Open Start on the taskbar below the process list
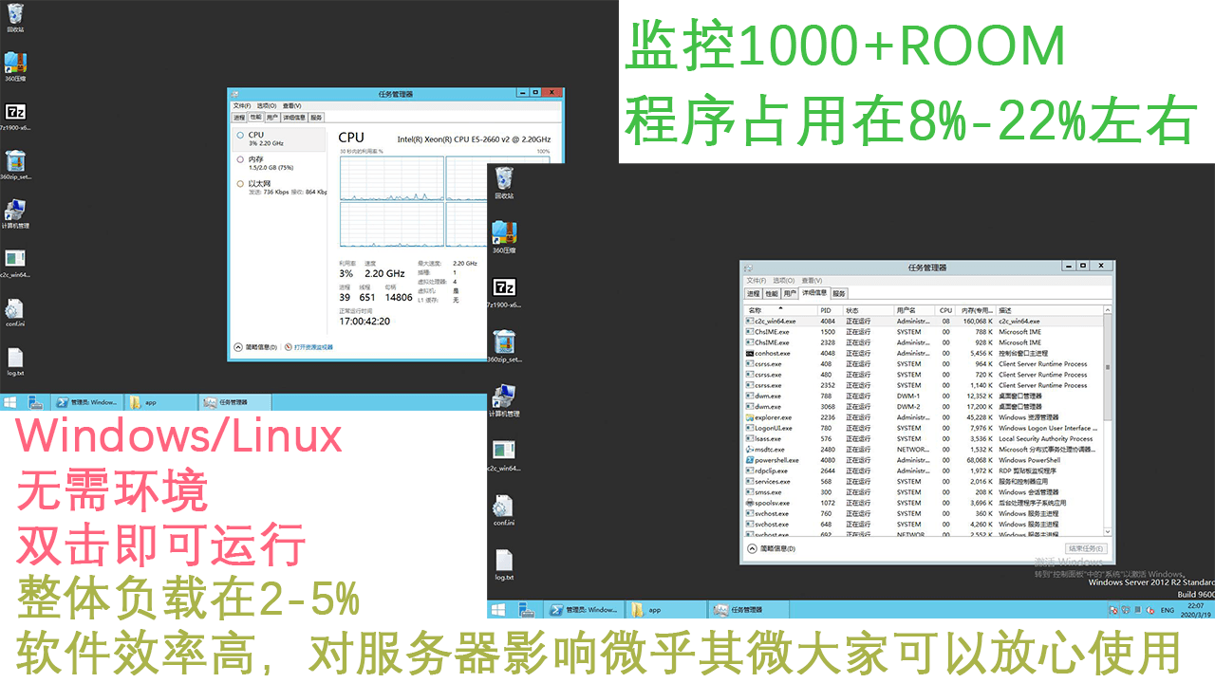The width and height of the screenshot is (1215, 683). pyautogui.click(x=498, y=610)
